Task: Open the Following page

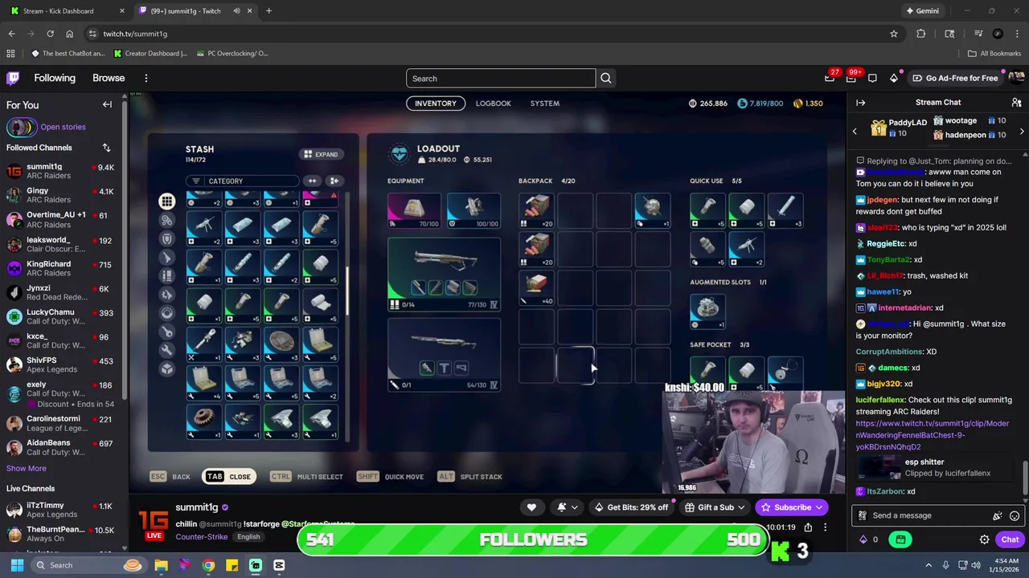Action: point(55,78)
